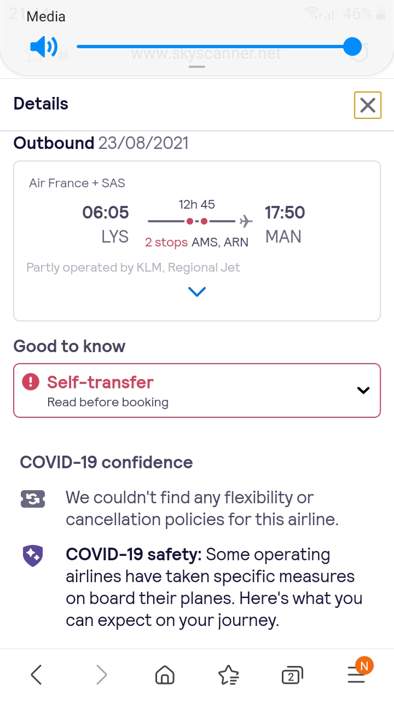Click the red Self-transfer alert icon
Screen dimensions: 394x701
31,382
